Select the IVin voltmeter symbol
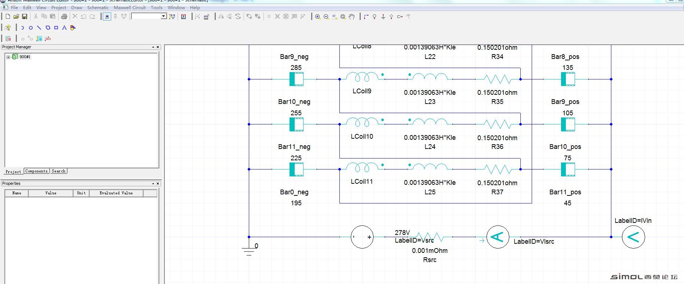The height and width of the screenshot is (284, 684). (633, 237)
